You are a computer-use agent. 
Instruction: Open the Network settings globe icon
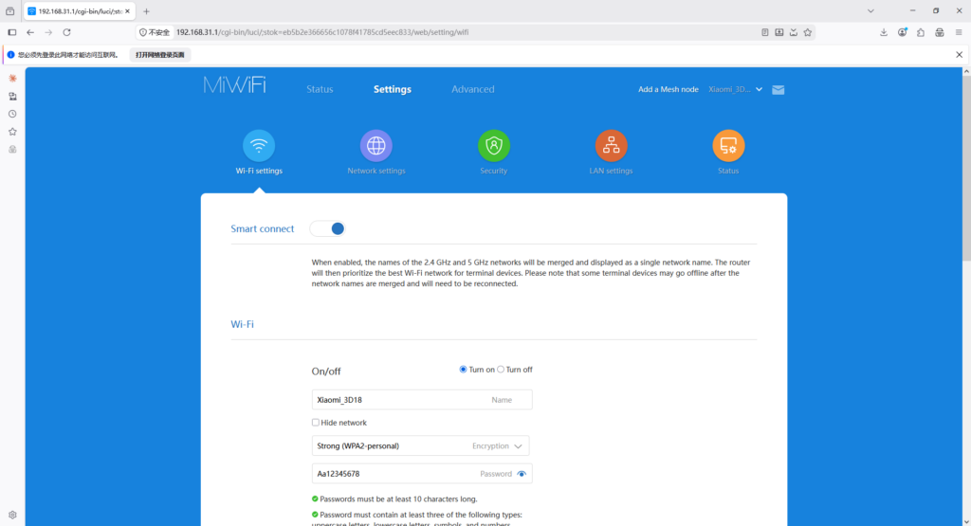click(376, 145)
